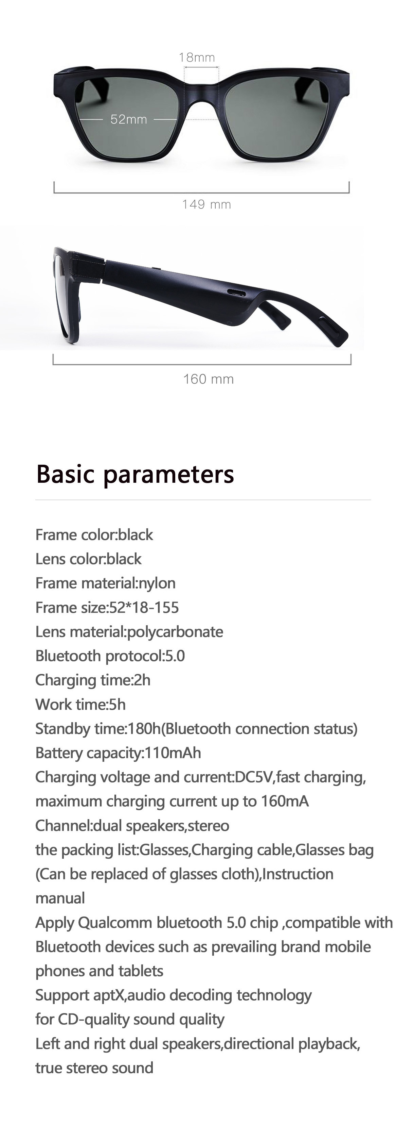Click the 149 mm frame width label
The image size is (414, 1139).
pyautogui.click(x=206, y=204)
